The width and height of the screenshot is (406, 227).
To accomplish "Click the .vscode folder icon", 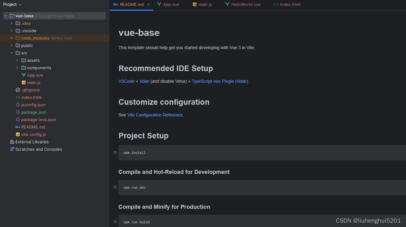I will click(x=18, y=31).
